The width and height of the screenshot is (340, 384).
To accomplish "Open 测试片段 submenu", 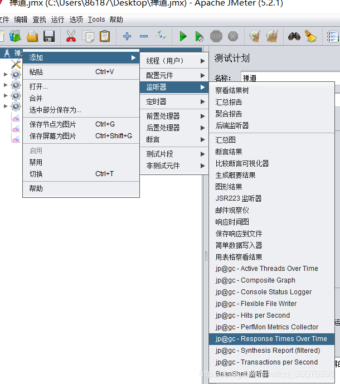I will coord(174,154).
